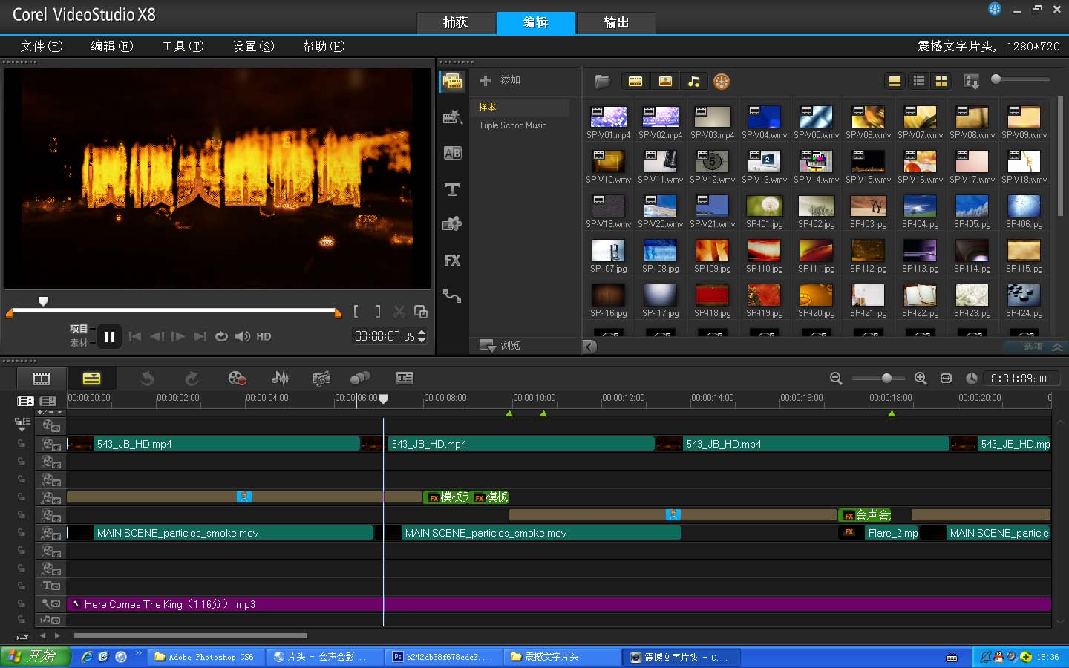Open the system volume control
The image size is (1069, 668).
point(243,336)
